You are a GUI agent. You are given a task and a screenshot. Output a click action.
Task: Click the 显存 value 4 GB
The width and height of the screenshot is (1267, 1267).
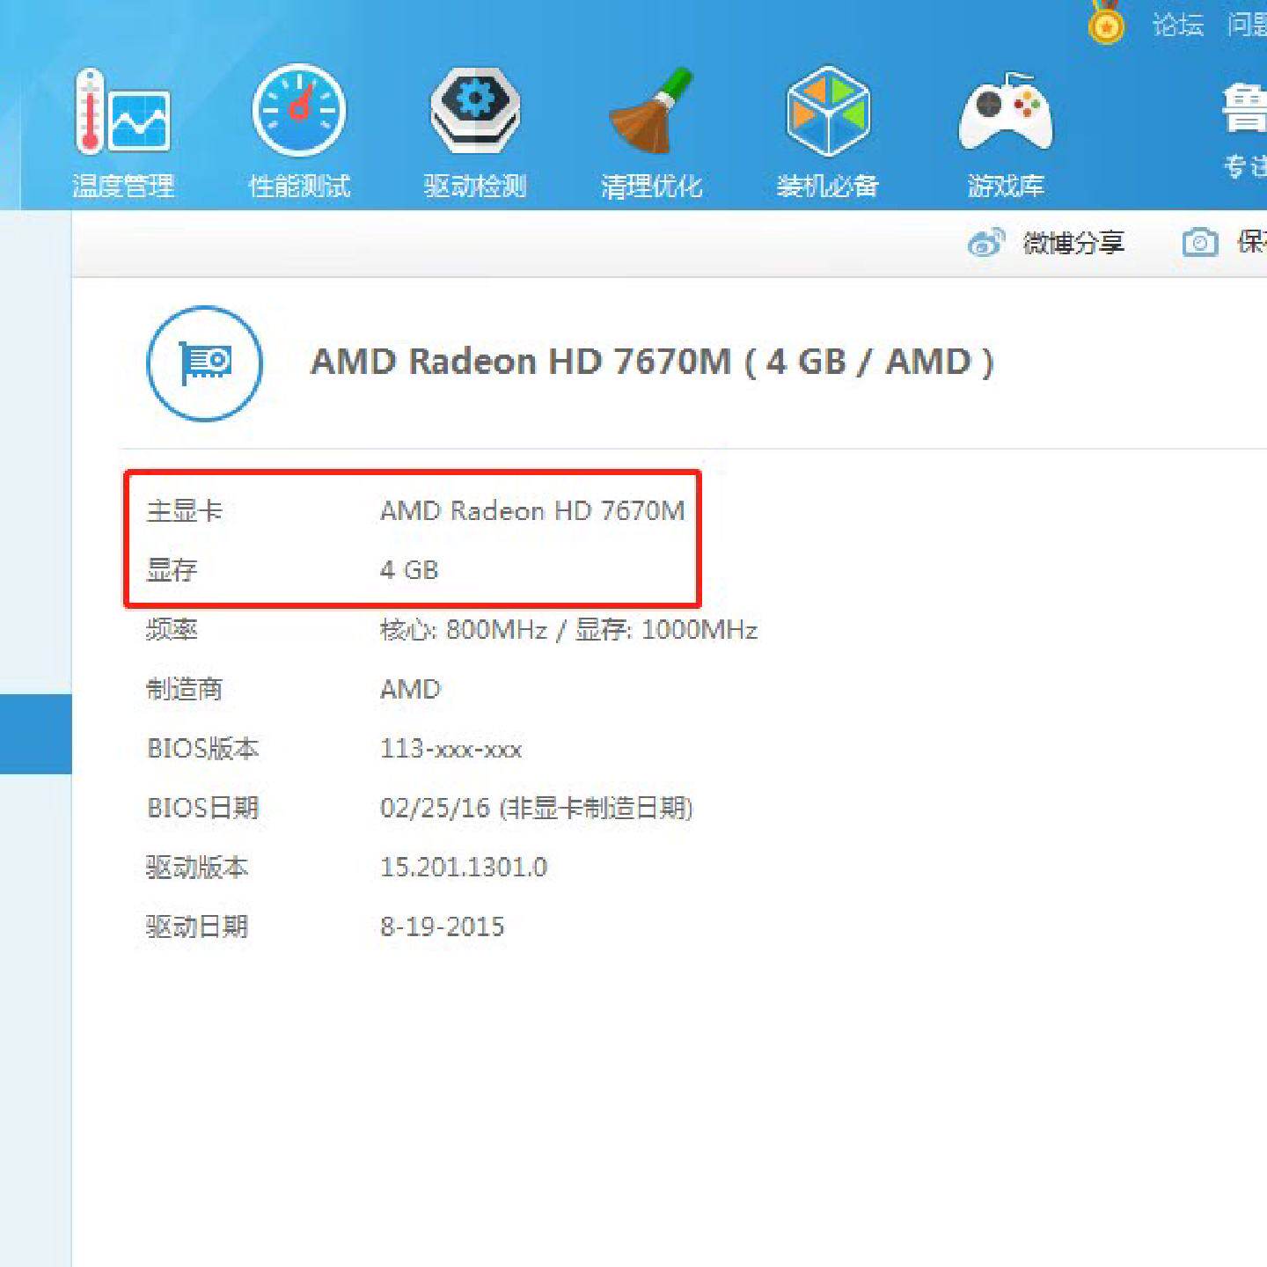409,570
